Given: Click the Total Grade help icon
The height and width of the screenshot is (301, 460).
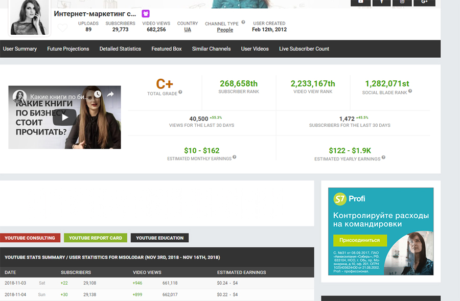Looking at the screenshot, I should (x=180, y=92).
